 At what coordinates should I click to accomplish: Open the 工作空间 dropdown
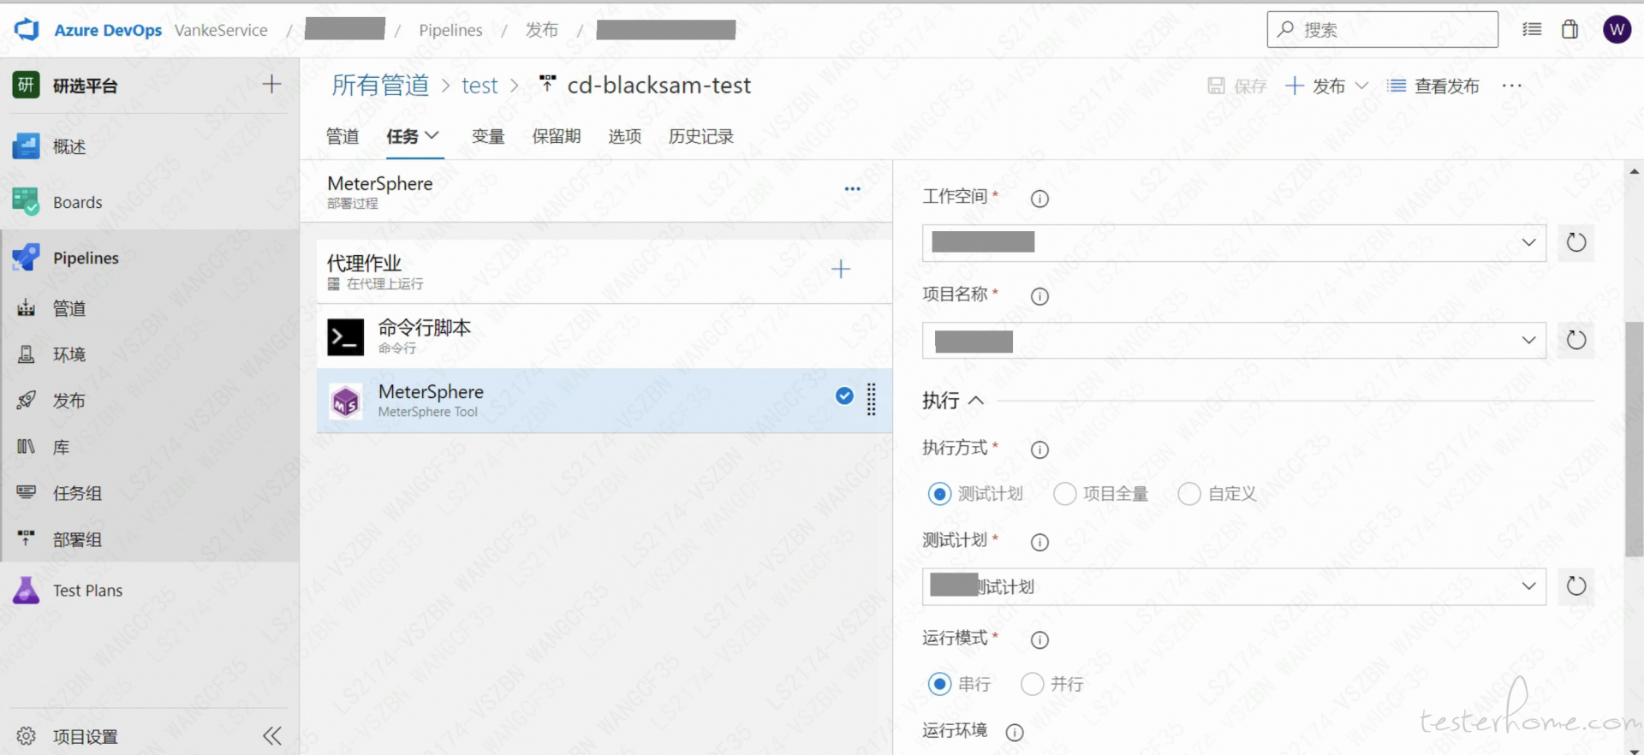pos(1234,243)
